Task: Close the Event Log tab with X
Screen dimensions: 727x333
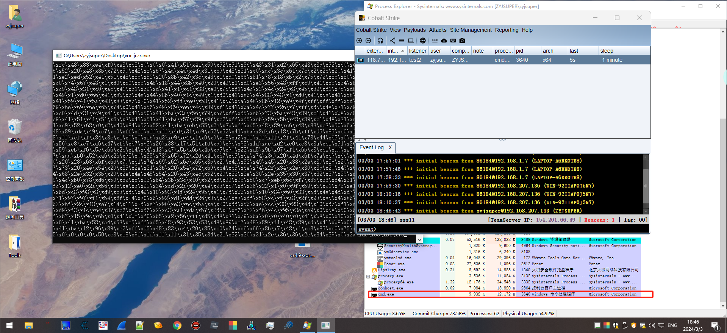Action: click(x=390, y=147)
